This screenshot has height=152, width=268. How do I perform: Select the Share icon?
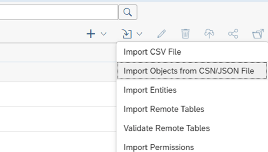click(x=233, y=33)
